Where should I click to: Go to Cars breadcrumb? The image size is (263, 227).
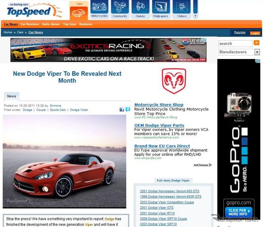(20, 32)
